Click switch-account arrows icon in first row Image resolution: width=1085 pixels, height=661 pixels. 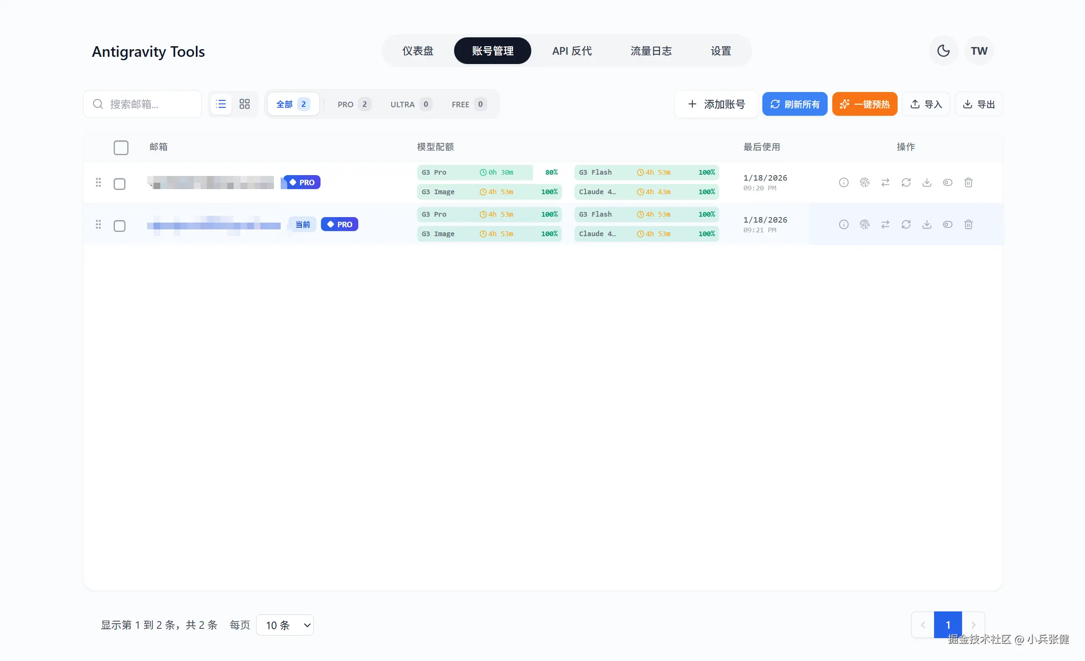(885, 182)
